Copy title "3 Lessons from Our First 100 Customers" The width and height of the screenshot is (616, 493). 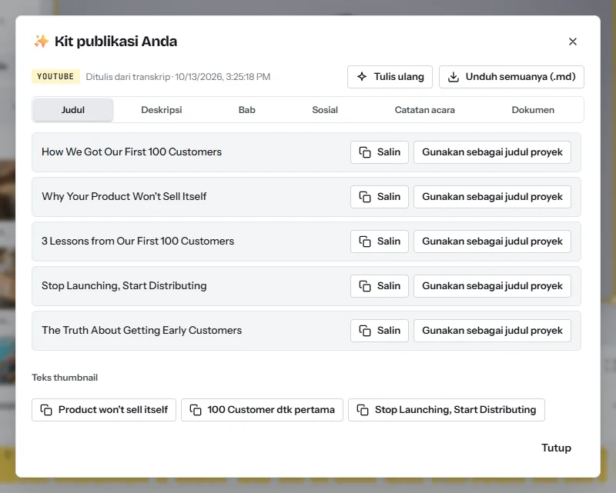(380, 242)
